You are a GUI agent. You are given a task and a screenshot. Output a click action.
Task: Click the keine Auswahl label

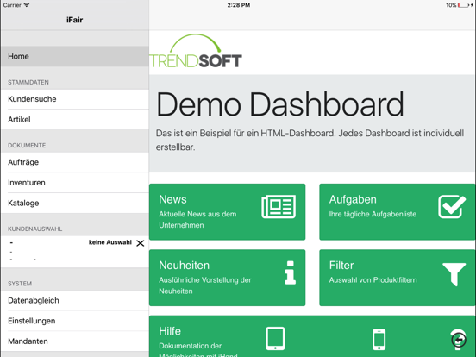[x=110, y=242]
